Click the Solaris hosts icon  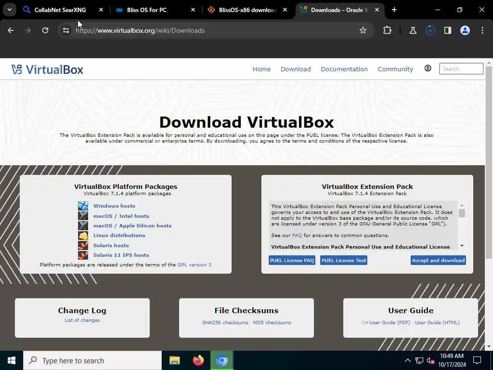coord(83,245)
